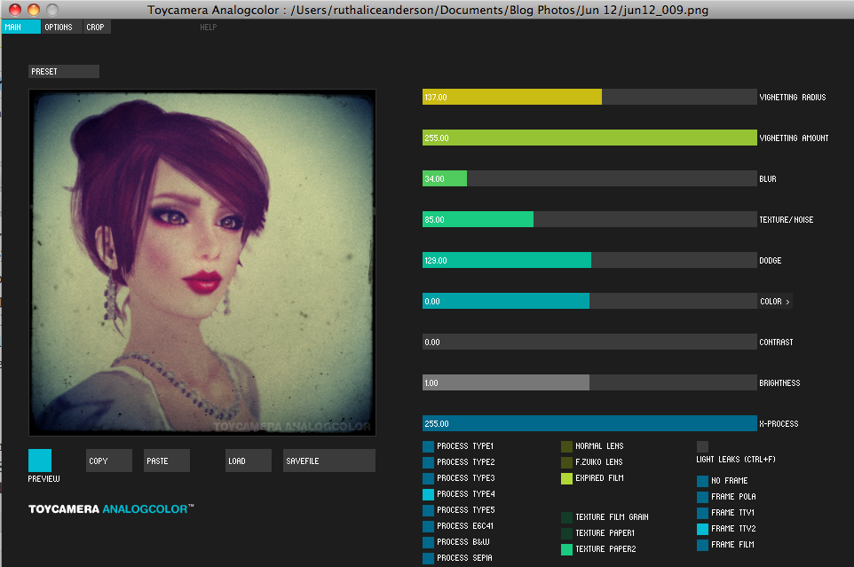Image resolution: width=854 pixels, height=567 pixels.
Task: Click the cyan Preview square icon
Action: point(40,461)
